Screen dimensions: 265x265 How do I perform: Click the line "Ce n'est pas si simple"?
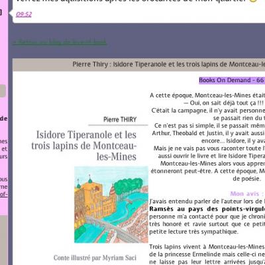coord(209,126)
